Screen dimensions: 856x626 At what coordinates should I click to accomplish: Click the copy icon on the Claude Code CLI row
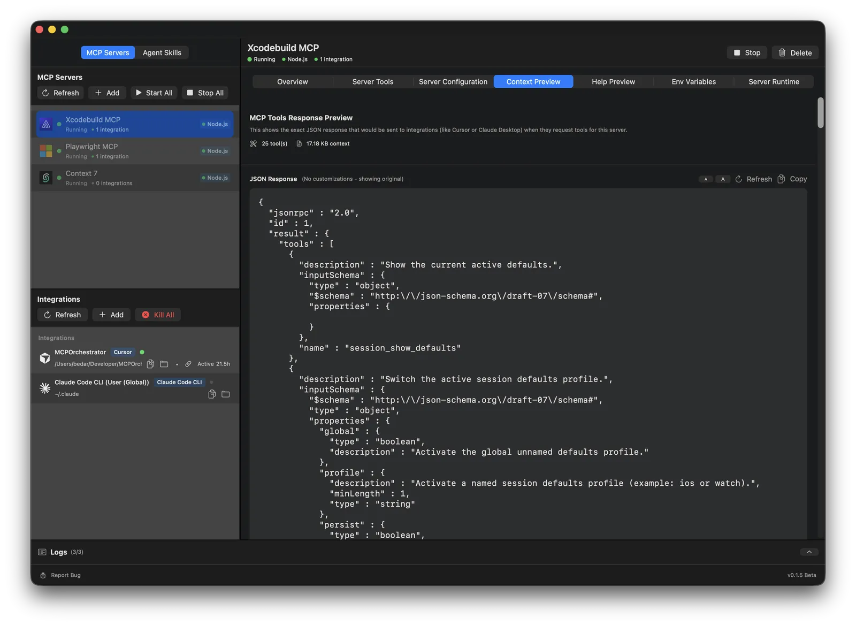coord(211,394)
